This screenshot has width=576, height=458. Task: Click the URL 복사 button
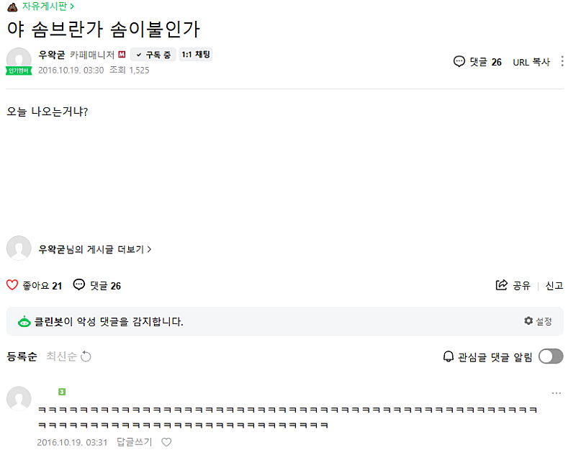pos(531,62)
